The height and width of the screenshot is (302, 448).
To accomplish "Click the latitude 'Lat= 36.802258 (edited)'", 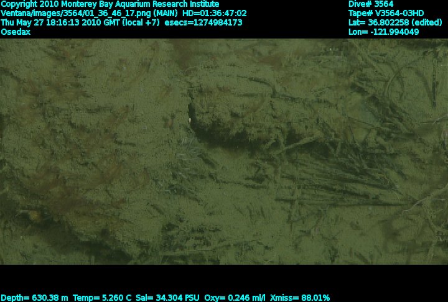I will pyautogui.click(x=395, y=22).
